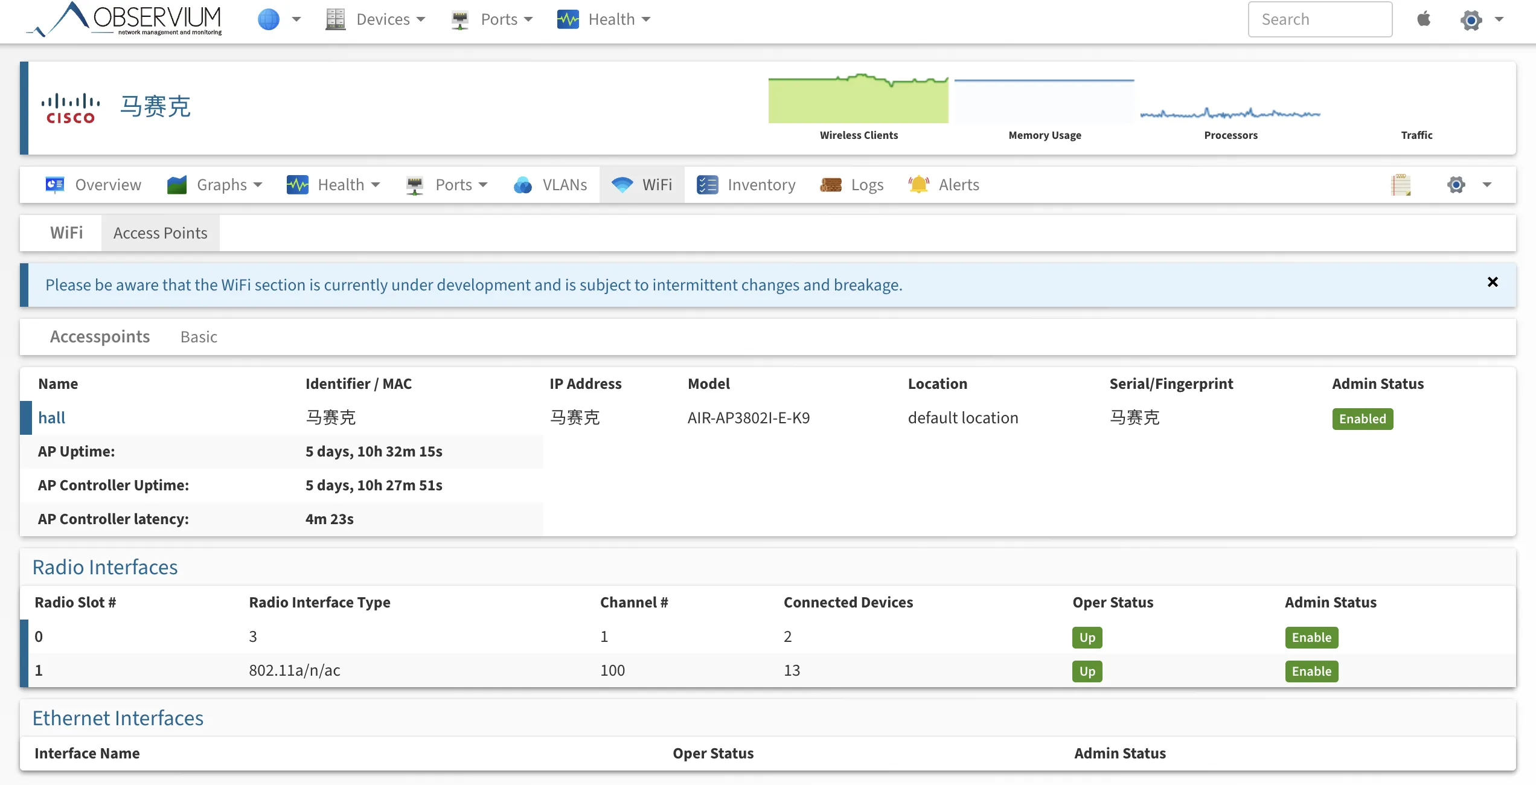Image resolution: width=1536 pixels, height=785 pixels.
Task: Click the globe icon next to logo
Action: tap(267, 19)
